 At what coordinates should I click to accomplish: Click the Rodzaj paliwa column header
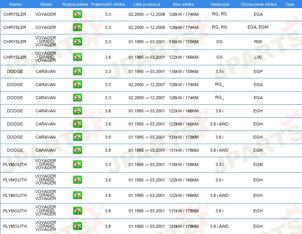pyautogui.click(x=75, y=4)
